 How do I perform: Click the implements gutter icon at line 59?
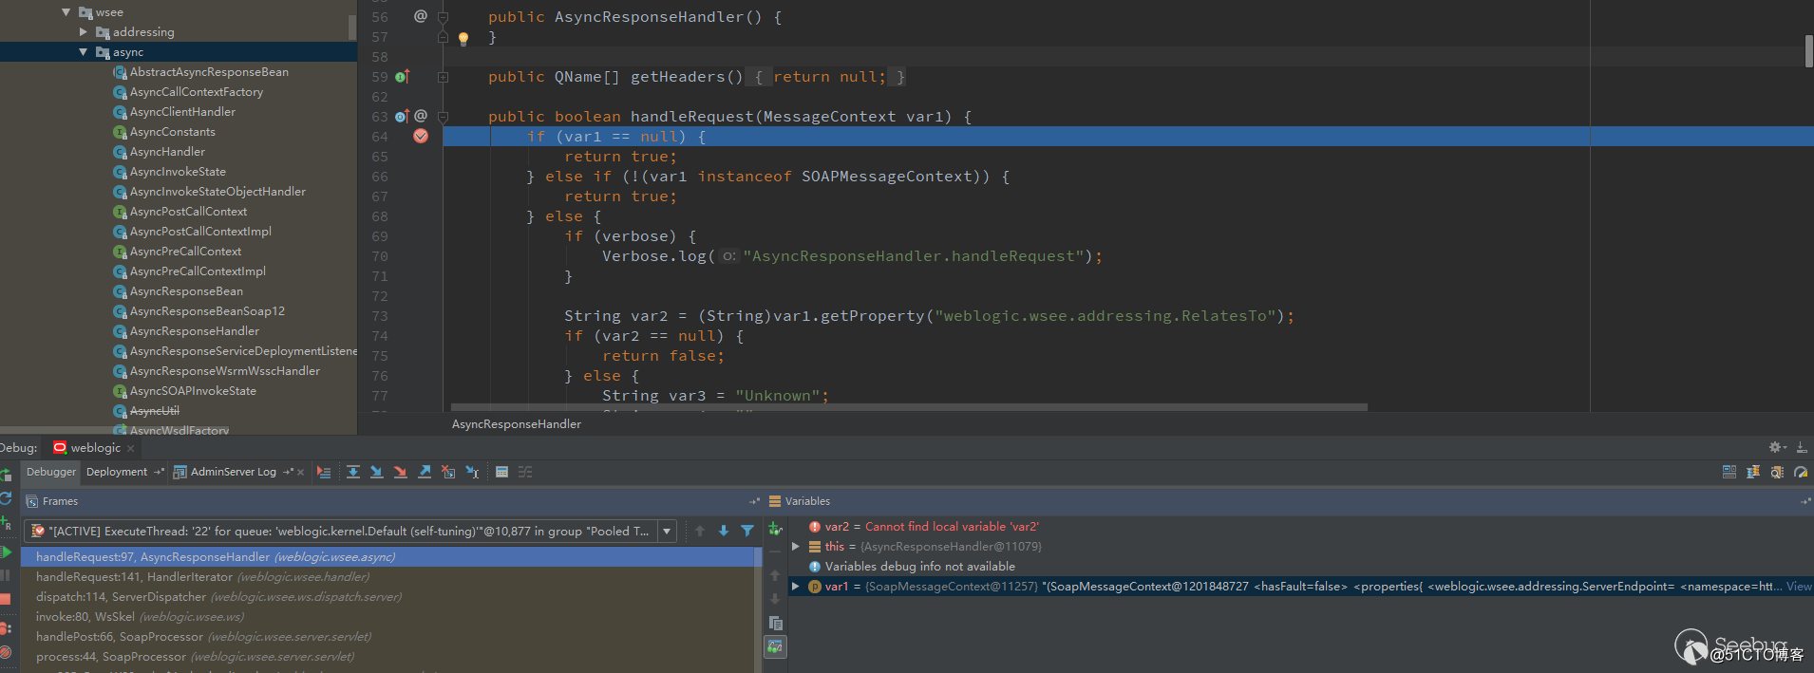[x=402, y=77]
